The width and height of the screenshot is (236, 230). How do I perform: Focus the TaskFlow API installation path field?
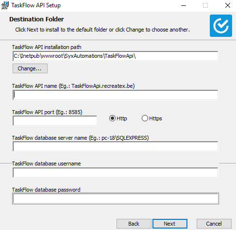116,56
